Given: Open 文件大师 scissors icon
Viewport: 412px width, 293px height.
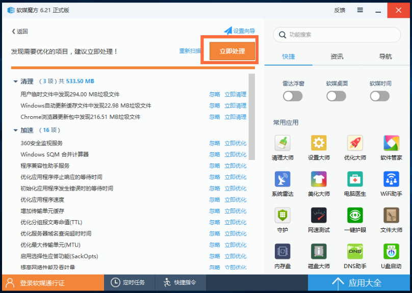Looking at the screenshot, I should point(391,215).
